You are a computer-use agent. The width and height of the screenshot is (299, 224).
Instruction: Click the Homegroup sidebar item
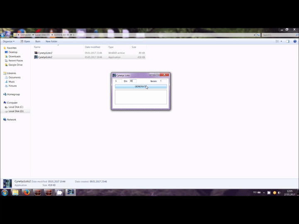point(13,94)
